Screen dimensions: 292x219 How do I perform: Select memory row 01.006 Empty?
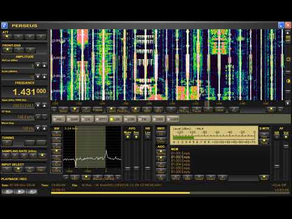[x=180, y=172]
